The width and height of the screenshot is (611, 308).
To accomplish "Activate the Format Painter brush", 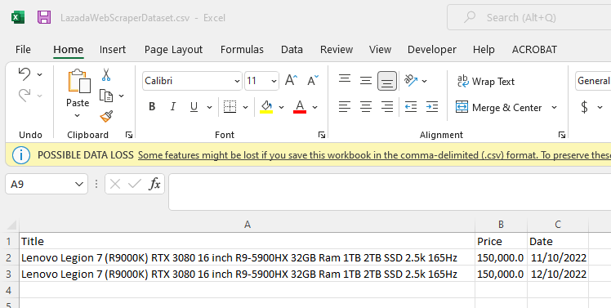I will pyautogui.click(x=106, y=116).
